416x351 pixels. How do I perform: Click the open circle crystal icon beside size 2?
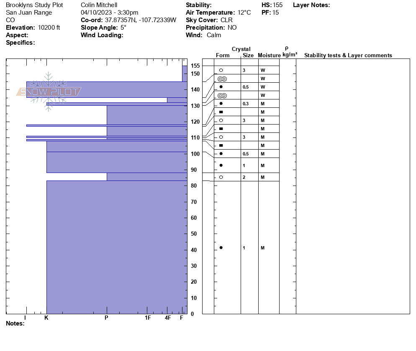(x=221, y=177)
